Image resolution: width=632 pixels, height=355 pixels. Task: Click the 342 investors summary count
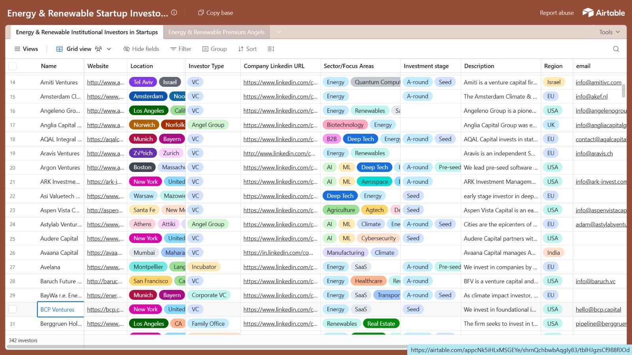coord(23,340)
